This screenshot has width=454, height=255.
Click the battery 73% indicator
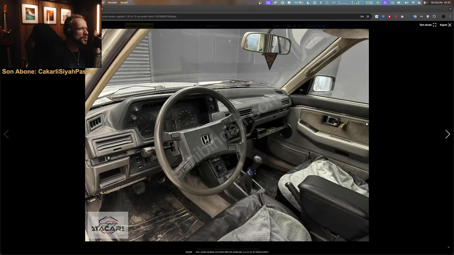pos(299,2)
